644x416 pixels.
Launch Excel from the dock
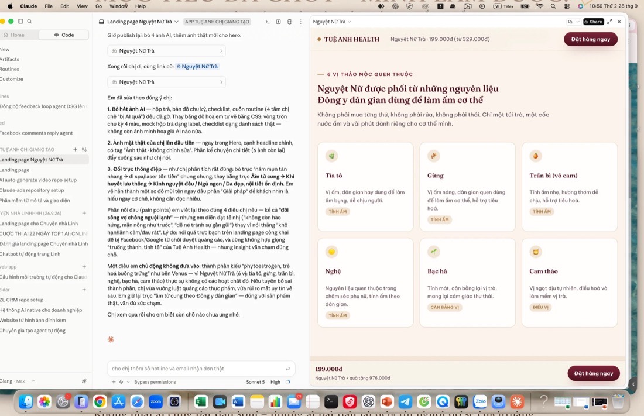tap(201, 401)
